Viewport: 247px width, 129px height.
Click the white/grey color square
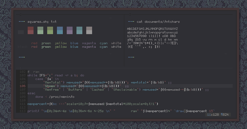[x=89, y=30]
